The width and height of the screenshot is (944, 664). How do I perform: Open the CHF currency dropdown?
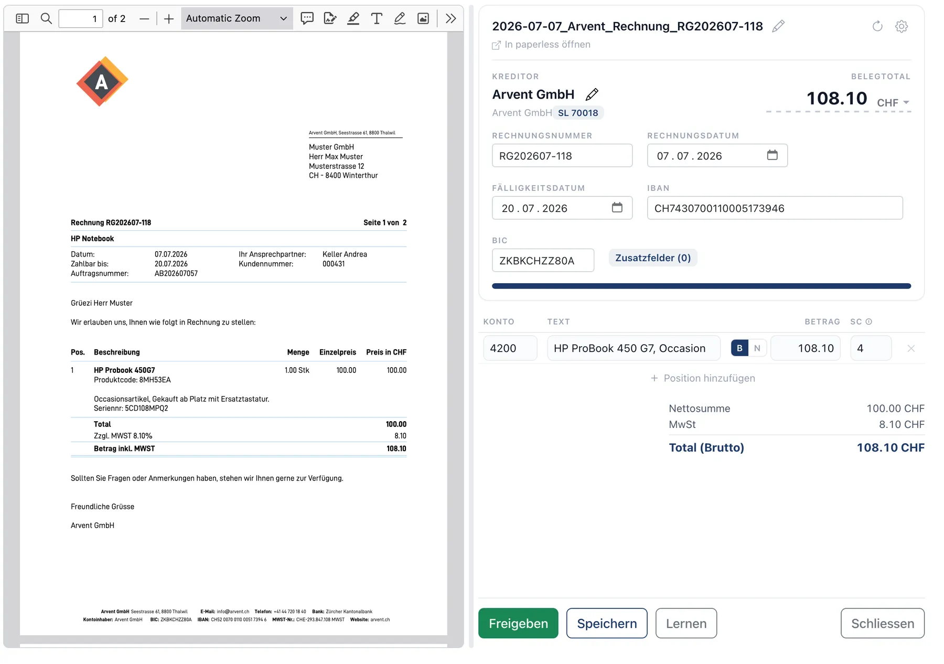(x=894, y=103)
